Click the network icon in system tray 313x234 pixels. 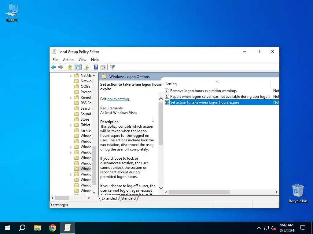[266, 228]
